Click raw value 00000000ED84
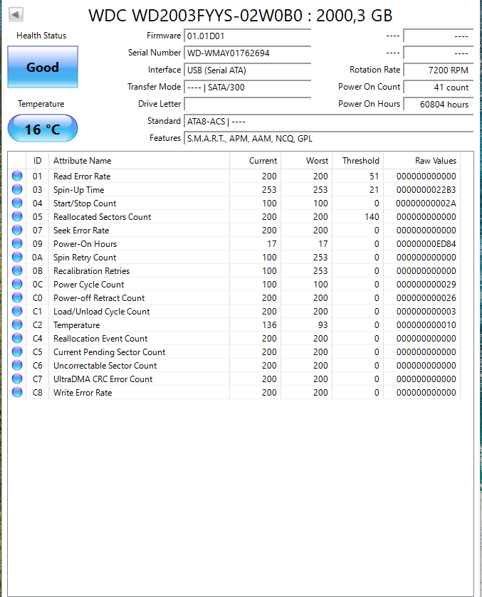 click(x=426, y=243)
